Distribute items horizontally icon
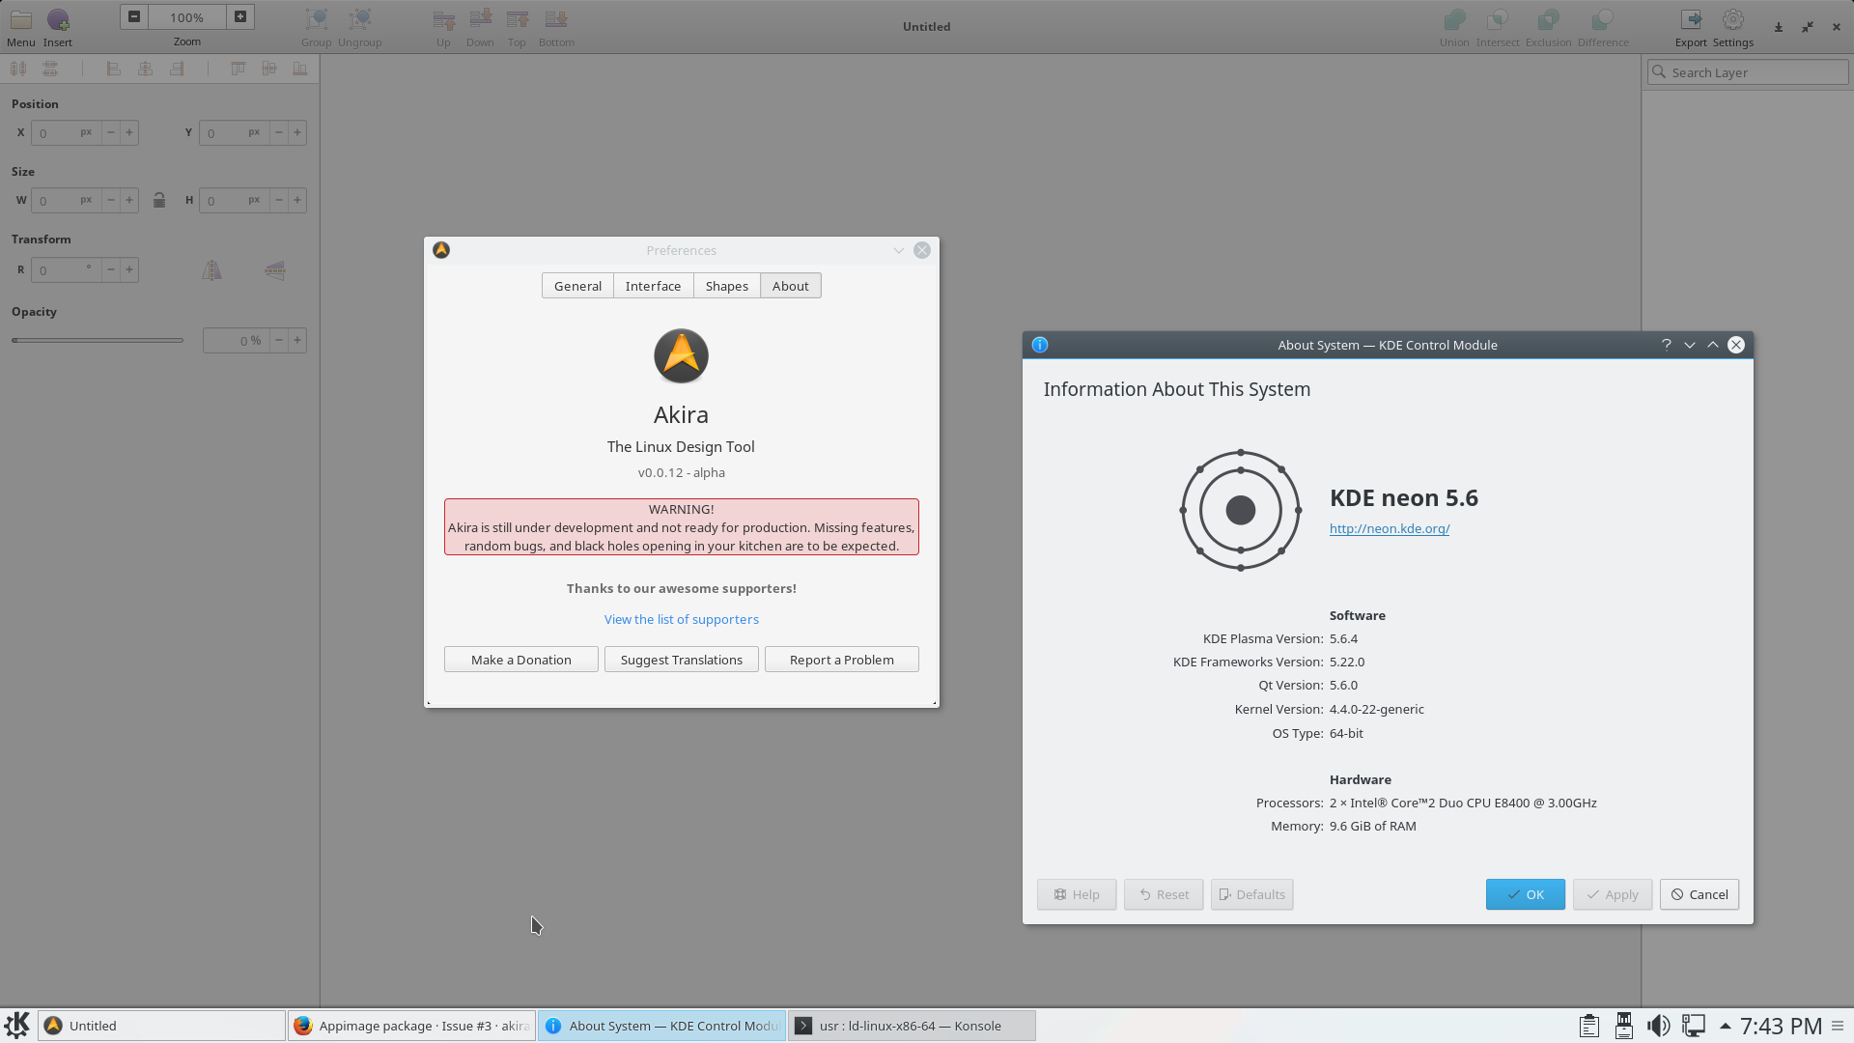Screen dimensions: 1854x1043 [18, 69]
